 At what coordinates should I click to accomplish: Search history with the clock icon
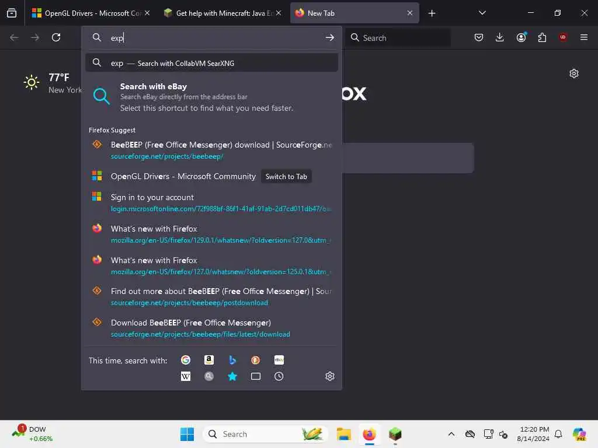(279, 376)
